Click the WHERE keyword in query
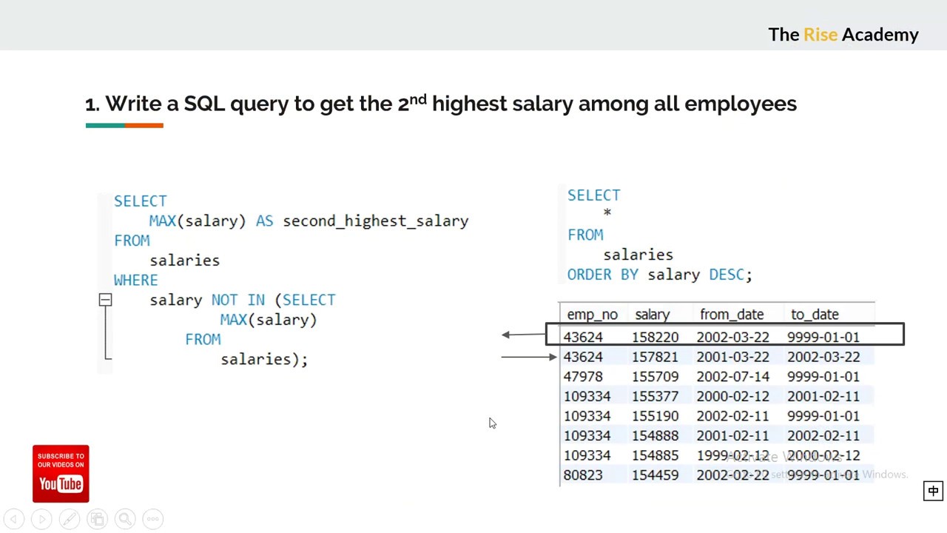The height and width of the screenshot is (533, 947). coord(136,281)
